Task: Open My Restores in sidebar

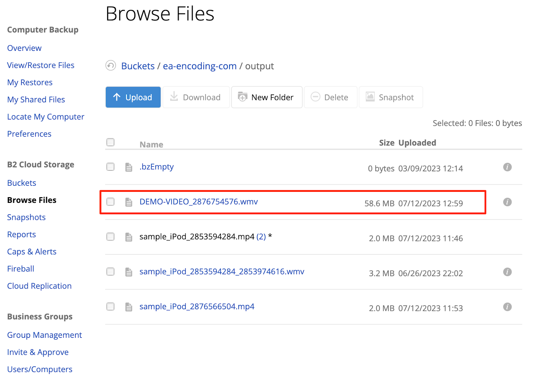Action: 30,82
